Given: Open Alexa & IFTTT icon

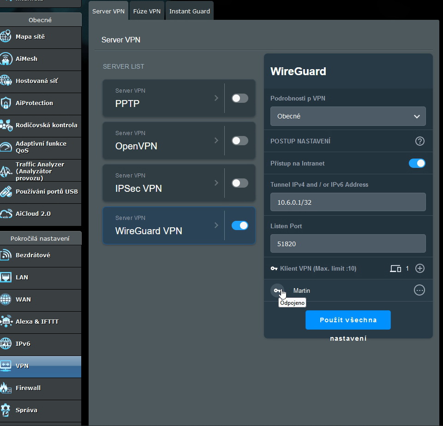Looking at the screenshot, I should point(6,321).
